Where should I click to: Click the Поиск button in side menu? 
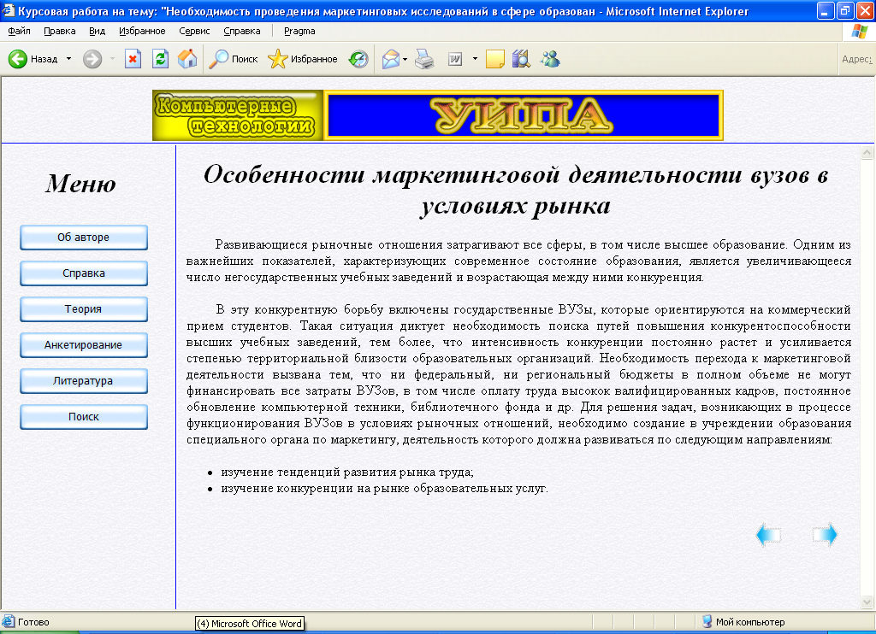click(84, 416)
